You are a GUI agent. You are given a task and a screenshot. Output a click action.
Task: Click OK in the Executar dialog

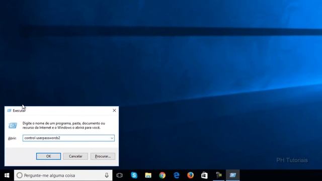pos(48,156)
